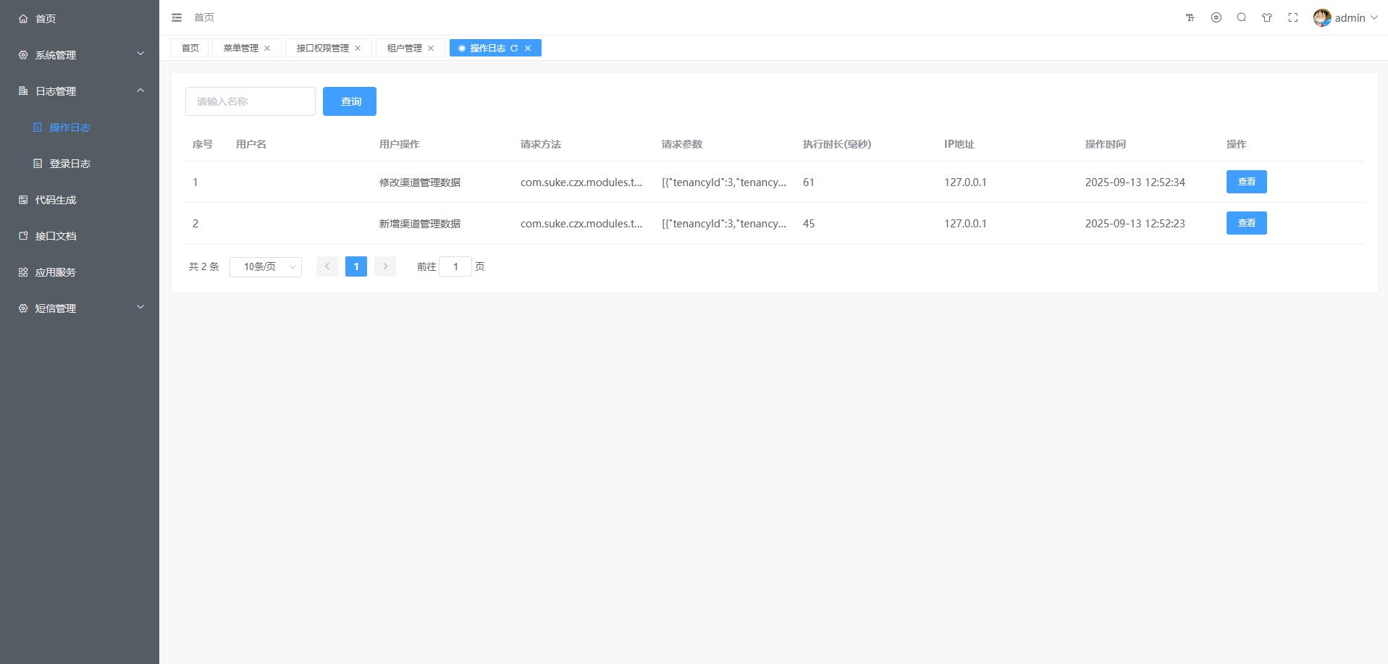Screen dimensions: 1388x664
Task: Click the 查询 button
Action: (350, 101)
